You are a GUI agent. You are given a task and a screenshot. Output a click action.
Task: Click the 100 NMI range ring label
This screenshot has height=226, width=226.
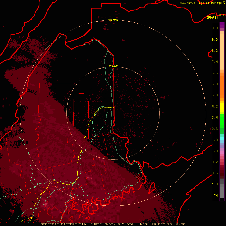click(x=113, y=20)
